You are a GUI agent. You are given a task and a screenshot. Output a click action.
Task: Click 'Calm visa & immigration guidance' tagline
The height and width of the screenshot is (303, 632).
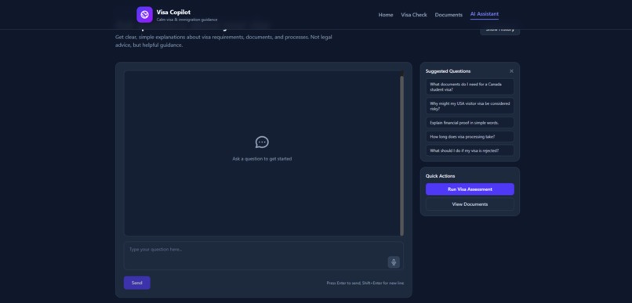187,20
